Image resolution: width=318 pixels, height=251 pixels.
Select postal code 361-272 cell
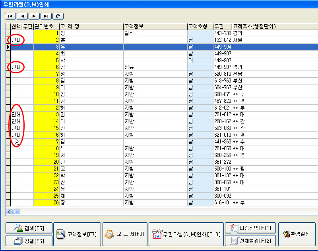point(223,162)
